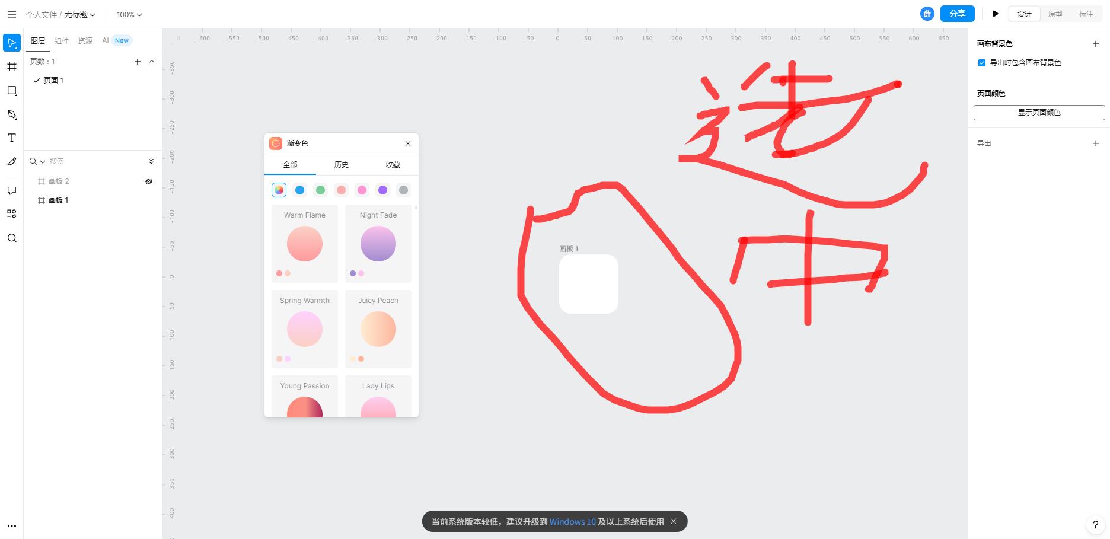Select the Comment tool

click(x=12, y=190)
